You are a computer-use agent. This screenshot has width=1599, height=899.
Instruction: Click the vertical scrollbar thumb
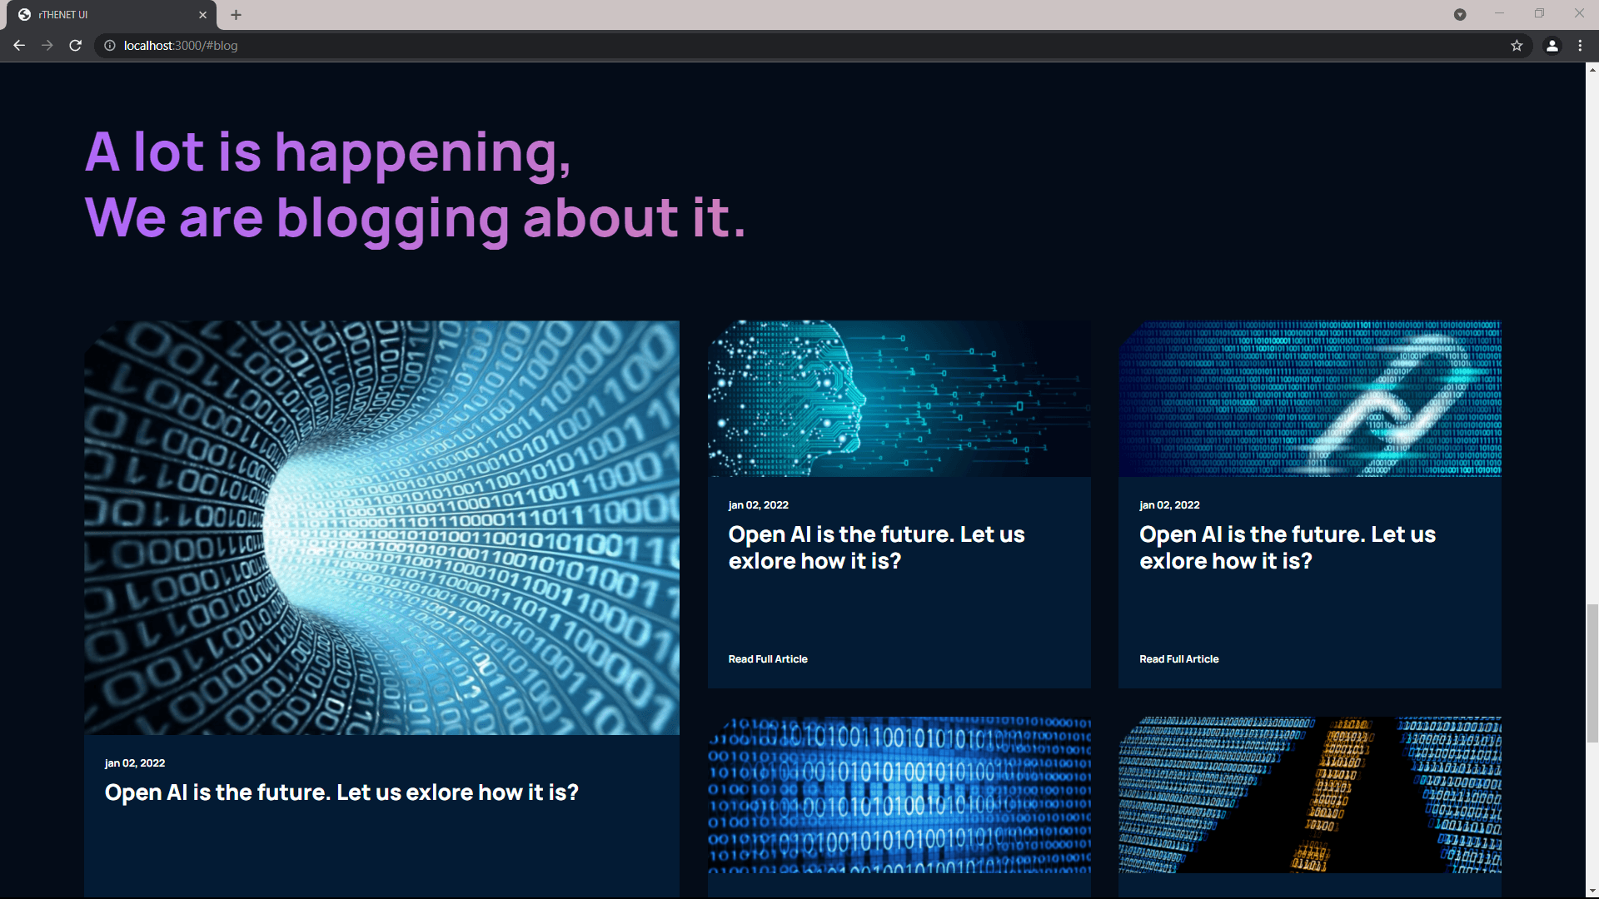(x=1592, y=673)
